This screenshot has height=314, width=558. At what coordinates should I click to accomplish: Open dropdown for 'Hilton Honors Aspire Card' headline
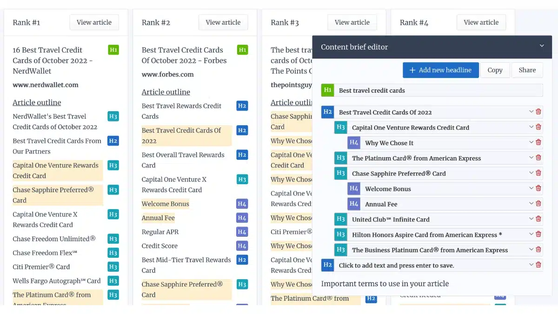[x=531, y=234]
